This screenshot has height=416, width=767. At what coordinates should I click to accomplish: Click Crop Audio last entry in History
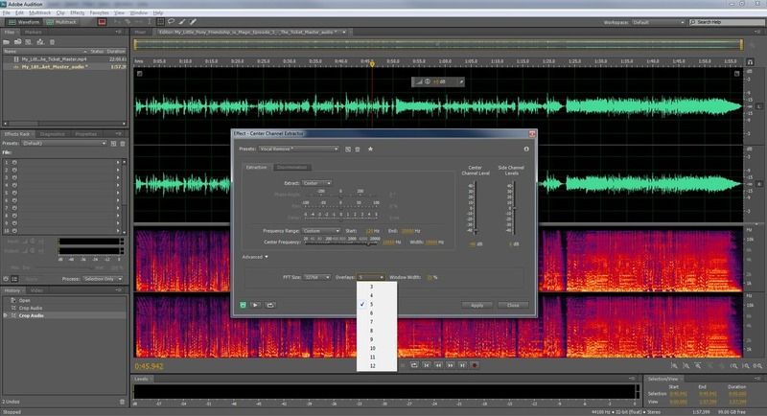pyautogui.click(x=32, y=315)
